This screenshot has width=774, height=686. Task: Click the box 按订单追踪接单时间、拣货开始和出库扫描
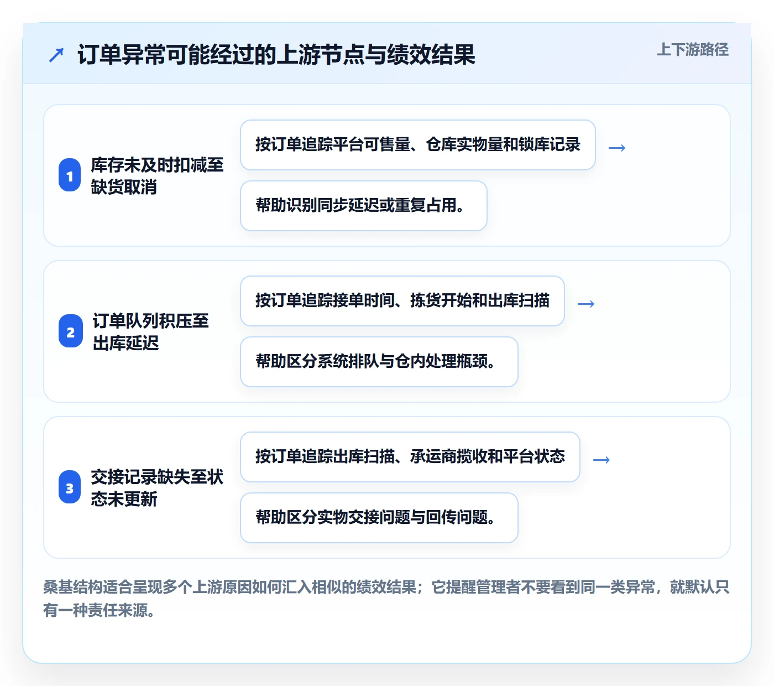point(402,301)
